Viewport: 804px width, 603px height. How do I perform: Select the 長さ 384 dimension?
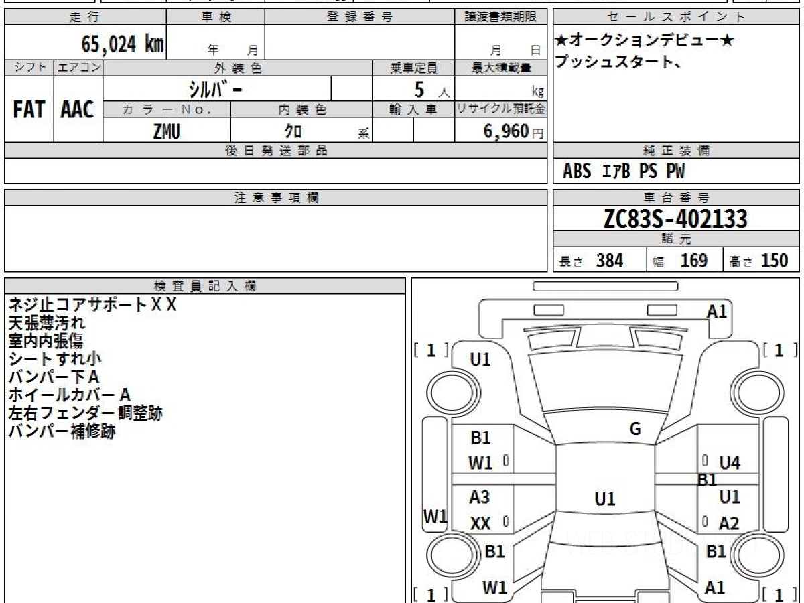click(x=592, y=261)
